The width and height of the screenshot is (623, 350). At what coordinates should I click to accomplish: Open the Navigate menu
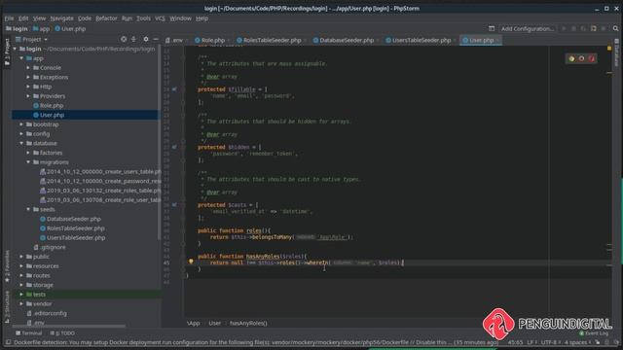click(x=61, y=18)
